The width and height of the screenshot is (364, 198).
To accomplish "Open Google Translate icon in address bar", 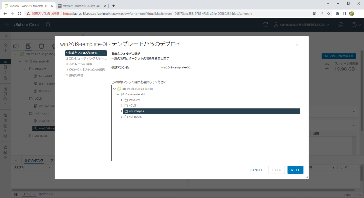I will click(314, 14).
